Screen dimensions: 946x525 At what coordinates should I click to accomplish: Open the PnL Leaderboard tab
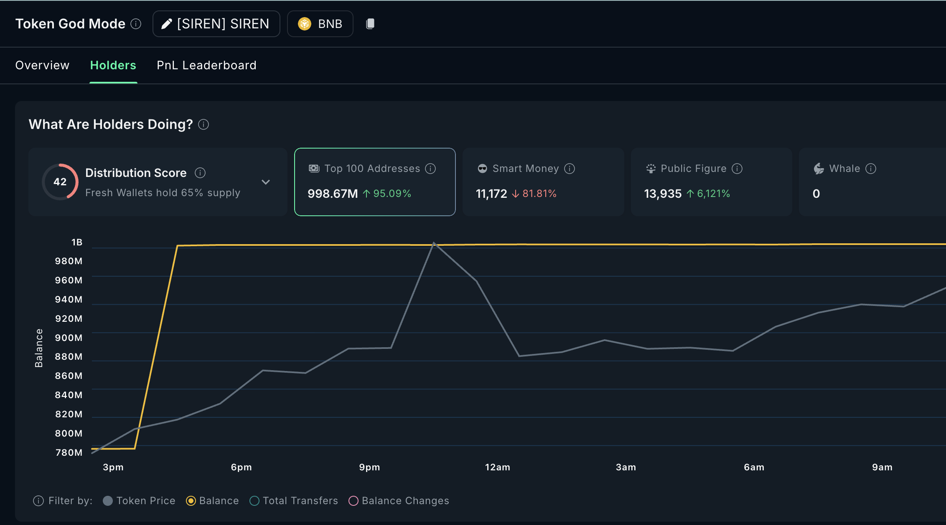tap(206, 65)
